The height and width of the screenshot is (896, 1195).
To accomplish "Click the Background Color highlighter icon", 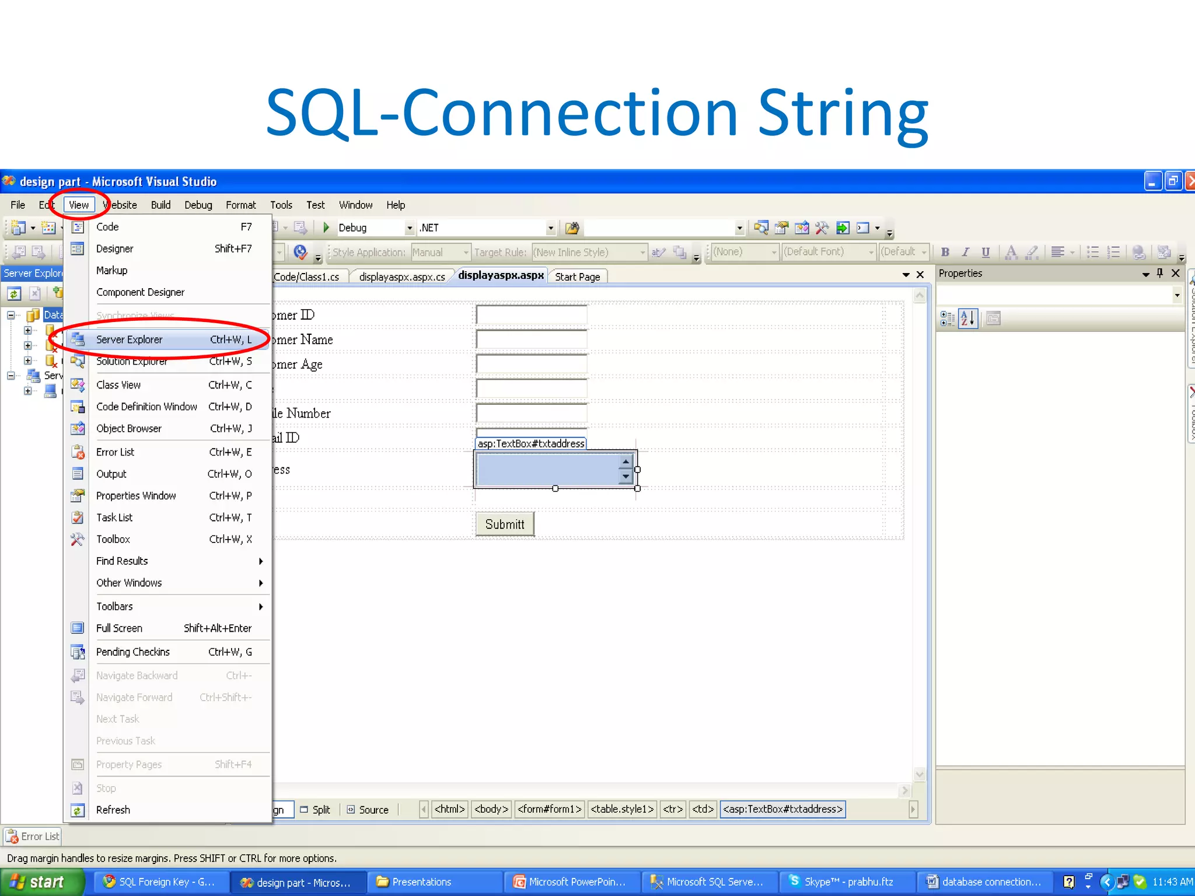I will click(1032, 252).
